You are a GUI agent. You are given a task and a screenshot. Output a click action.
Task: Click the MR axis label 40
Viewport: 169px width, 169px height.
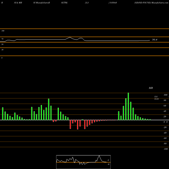[165, 111]
